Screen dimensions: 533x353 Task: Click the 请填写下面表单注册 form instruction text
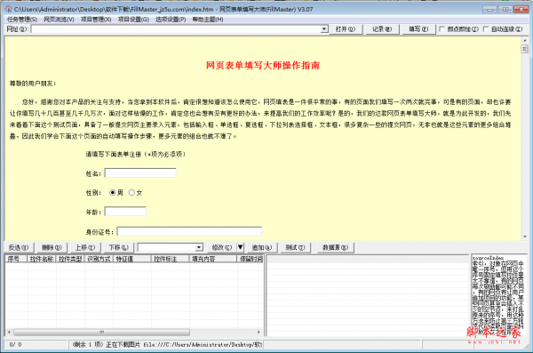(x=136, y=154)
